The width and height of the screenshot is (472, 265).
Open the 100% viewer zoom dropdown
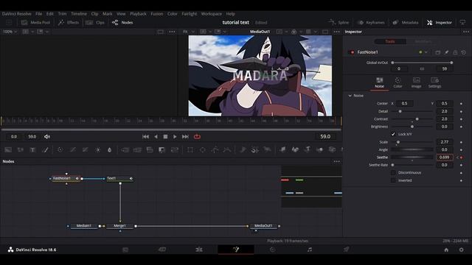point(10,32)
